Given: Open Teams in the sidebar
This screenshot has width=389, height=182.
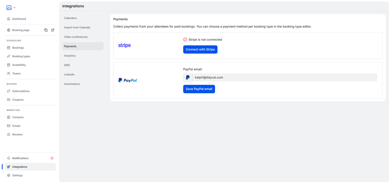Looking at the screenshot, I should tap(30, 73).
